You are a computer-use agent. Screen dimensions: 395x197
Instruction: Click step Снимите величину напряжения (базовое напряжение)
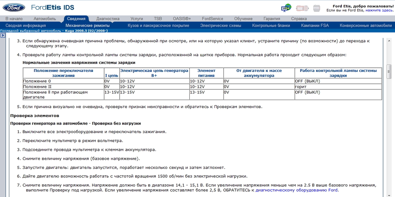(x=81, y=159)
